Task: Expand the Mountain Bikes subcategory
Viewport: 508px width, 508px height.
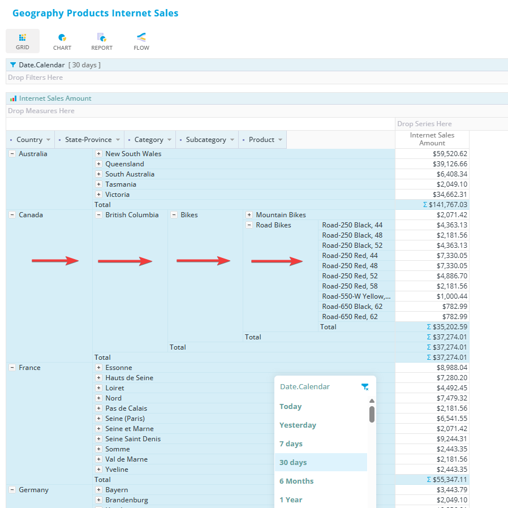Action: [249, 215]
